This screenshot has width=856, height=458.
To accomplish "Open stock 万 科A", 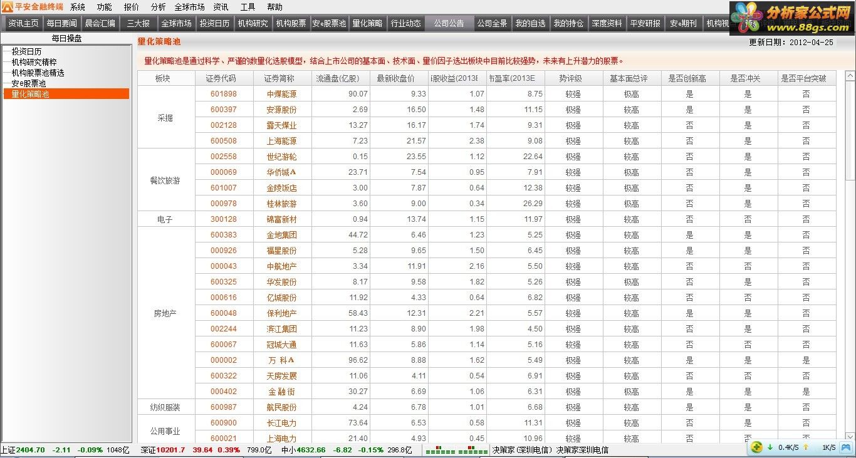I will point(281,360).
